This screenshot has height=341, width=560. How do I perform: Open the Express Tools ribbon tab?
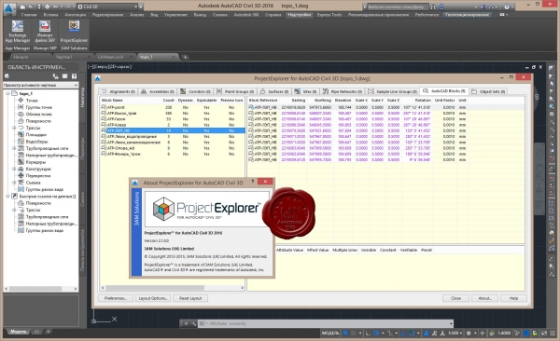(x=329, y=15)
